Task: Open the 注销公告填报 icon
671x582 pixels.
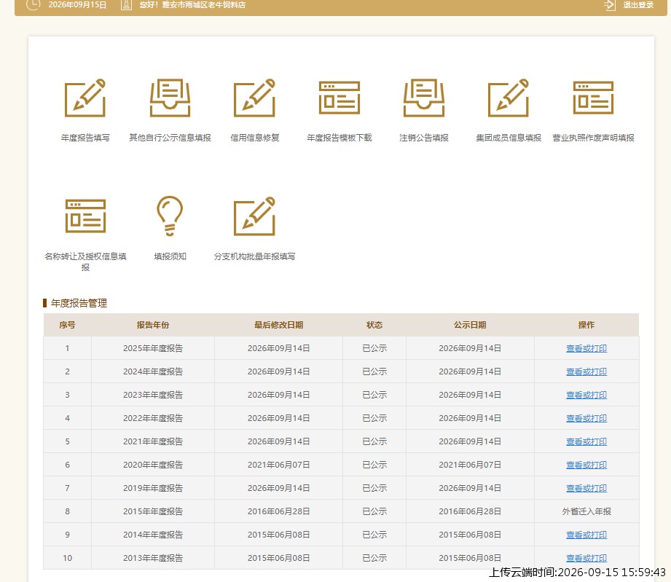Action: [x=423, y=98]
